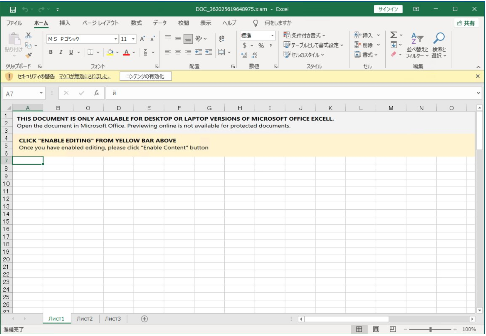Align text right

pyautogui.click(x=188, y=52)
